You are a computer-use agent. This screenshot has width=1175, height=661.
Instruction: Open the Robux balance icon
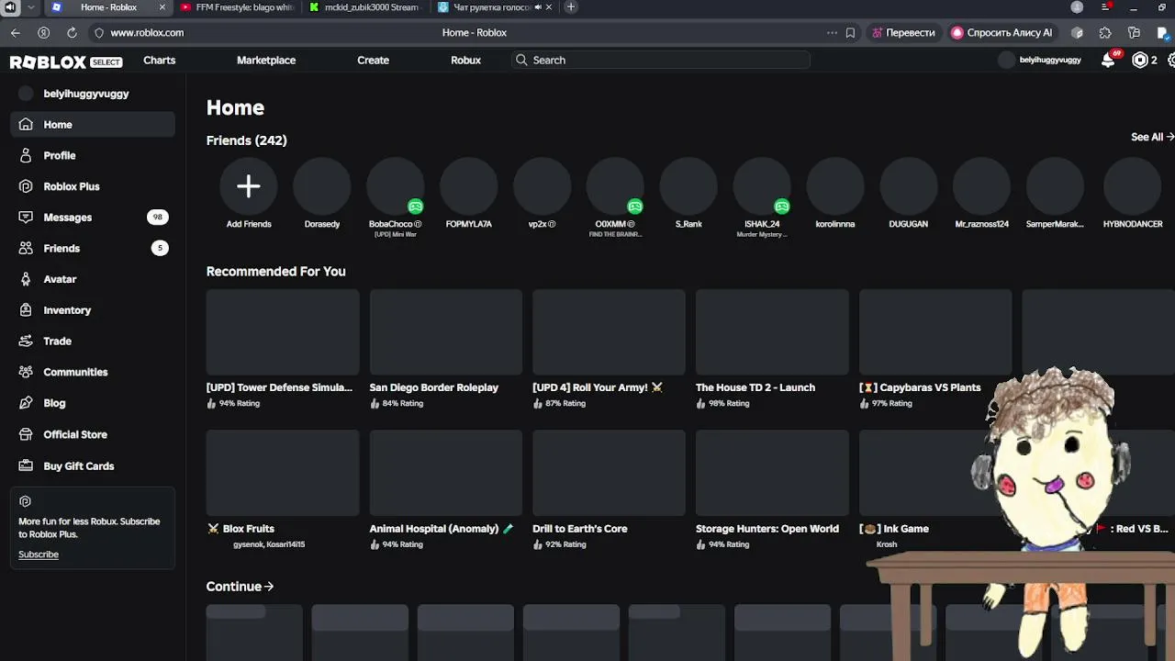1140,61
